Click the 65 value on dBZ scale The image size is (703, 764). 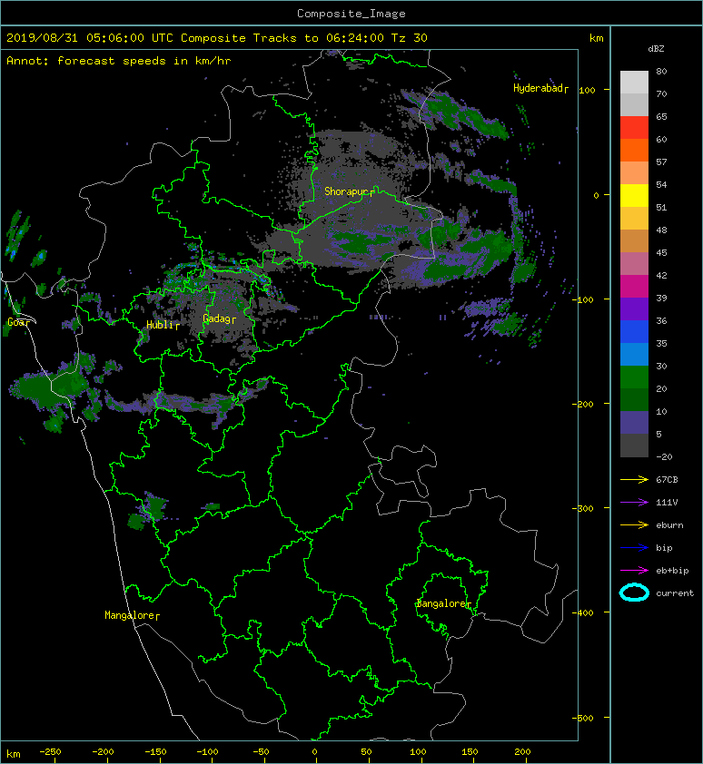[661, 116]
